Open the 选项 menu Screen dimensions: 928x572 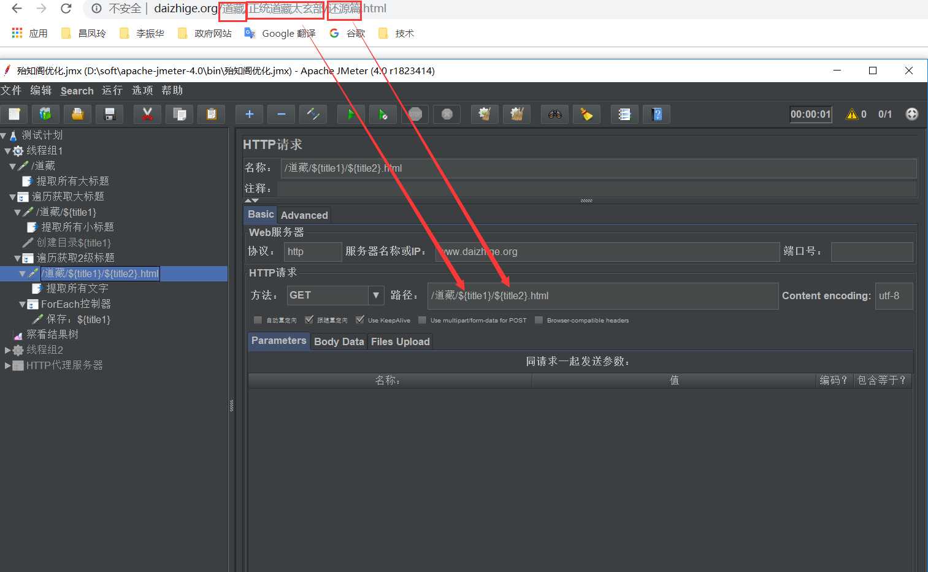142,91
